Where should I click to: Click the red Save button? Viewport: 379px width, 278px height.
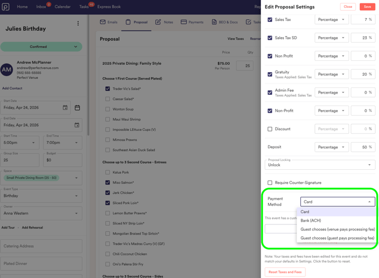click(367, 7)
